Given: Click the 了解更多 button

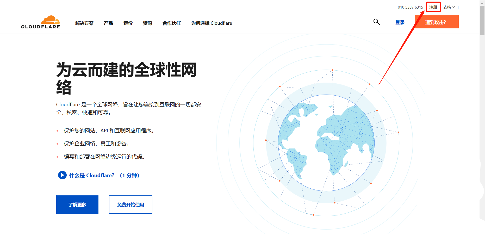Looking at the screenshot, I should pyautogui.click(x=77, y=204).
